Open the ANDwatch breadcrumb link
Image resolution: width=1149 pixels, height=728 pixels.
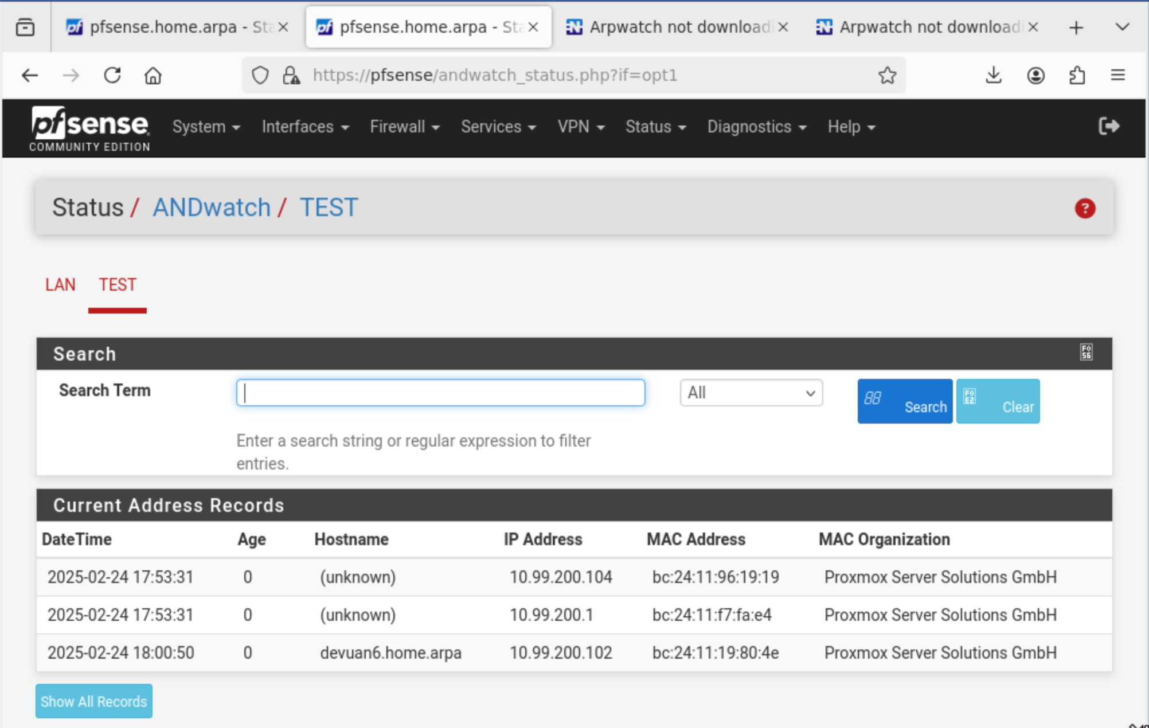coord(212,208)
